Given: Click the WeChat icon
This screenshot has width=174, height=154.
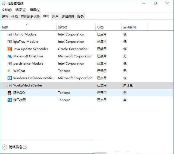Looking at the screenshot, I should click(10, 71).
